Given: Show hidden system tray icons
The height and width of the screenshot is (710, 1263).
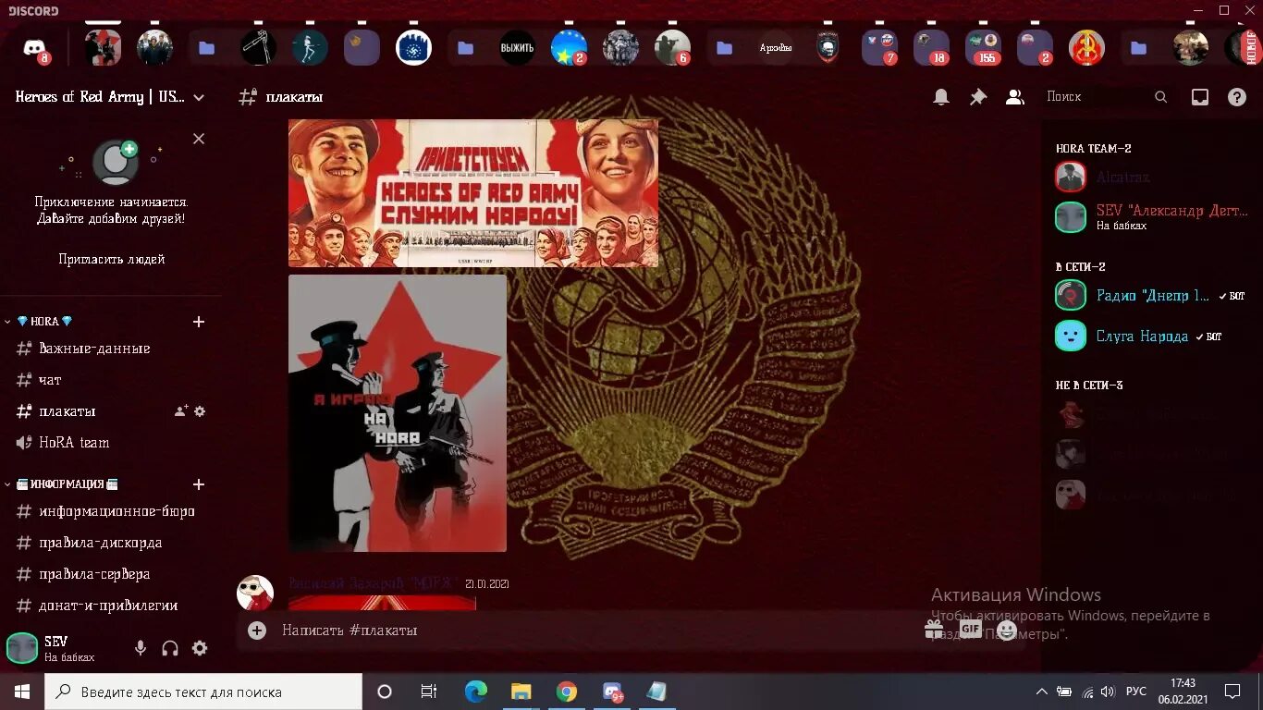Looking at the screenshot, I should coord(1041,692).
